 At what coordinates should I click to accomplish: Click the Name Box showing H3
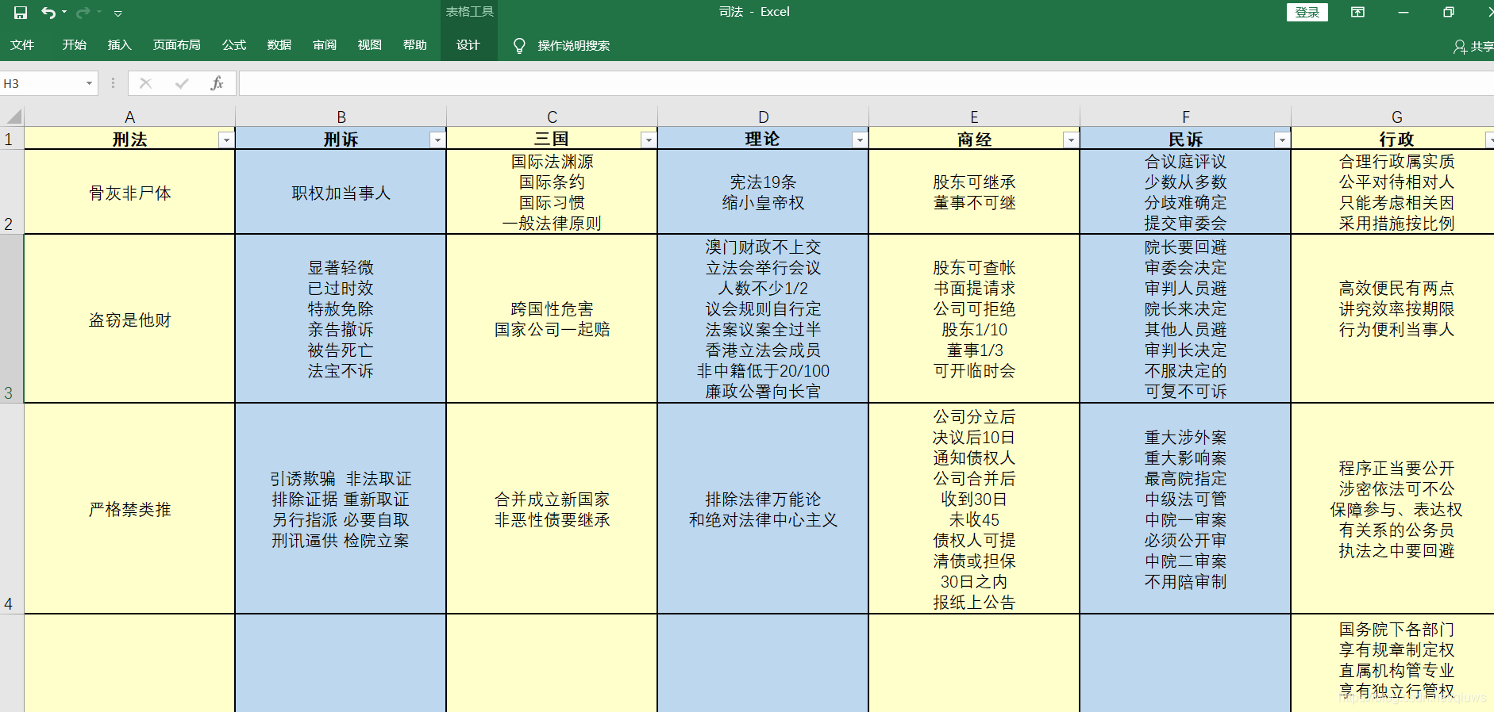pos(41,83)
